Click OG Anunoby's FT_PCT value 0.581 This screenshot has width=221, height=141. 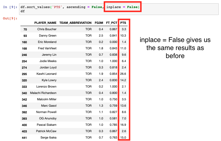[113, 118]
